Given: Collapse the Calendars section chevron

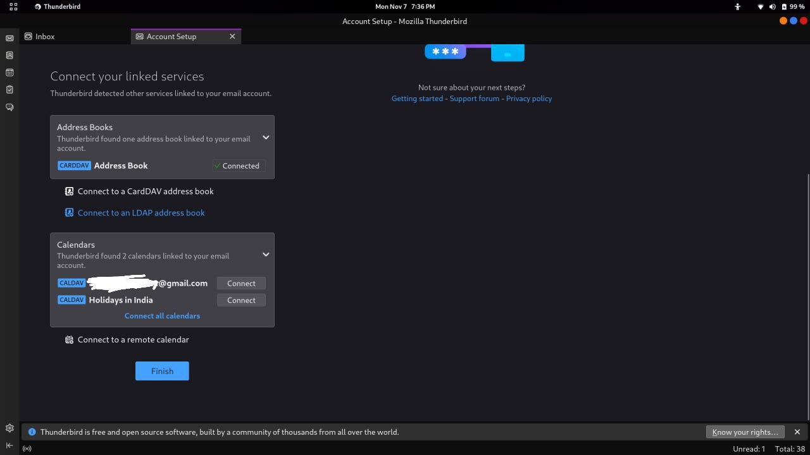Looking at the screenshot, I should point(266,254).
